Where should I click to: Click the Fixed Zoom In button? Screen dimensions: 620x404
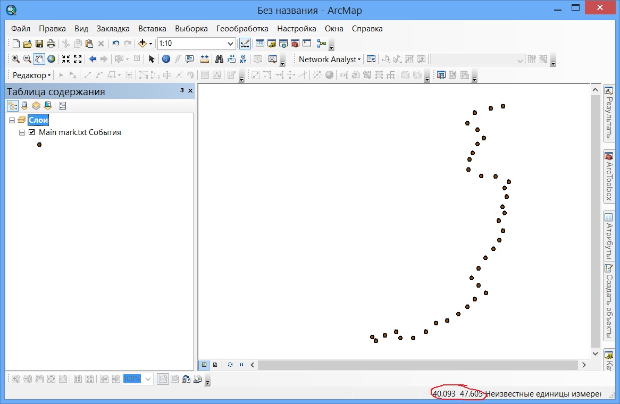pos(65,59)
